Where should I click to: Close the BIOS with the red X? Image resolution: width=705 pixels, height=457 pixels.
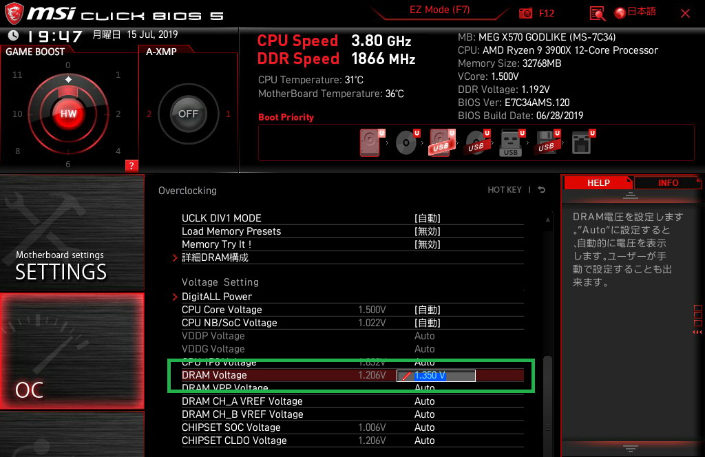pyautogui.click(x=685, y=14)
